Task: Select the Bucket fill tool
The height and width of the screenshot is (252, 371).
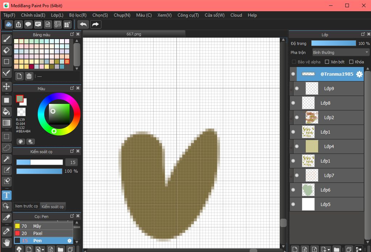Action: pyautogui.click(x=7, y=112)
